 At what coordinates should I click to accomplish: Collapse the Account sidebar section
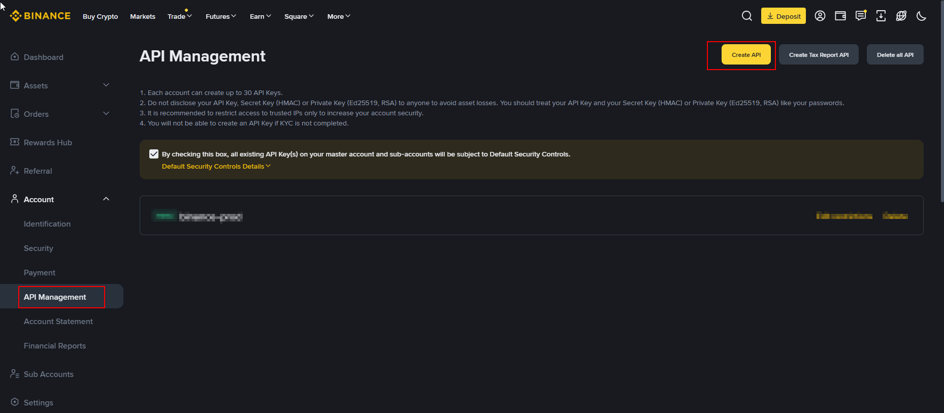point(106,199)
